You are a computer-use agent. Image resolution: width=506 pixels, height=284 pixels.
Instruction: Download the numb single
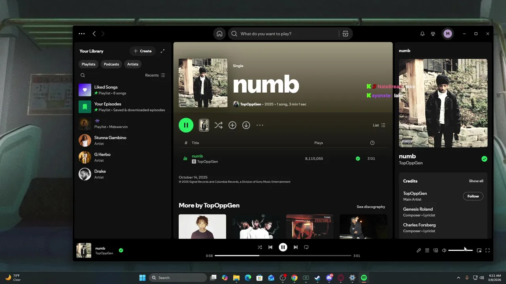246,125
